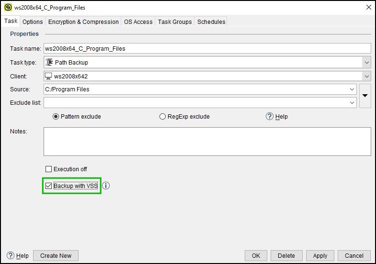
Task: Open the Help link at bottom left
Action: [23, 255]
